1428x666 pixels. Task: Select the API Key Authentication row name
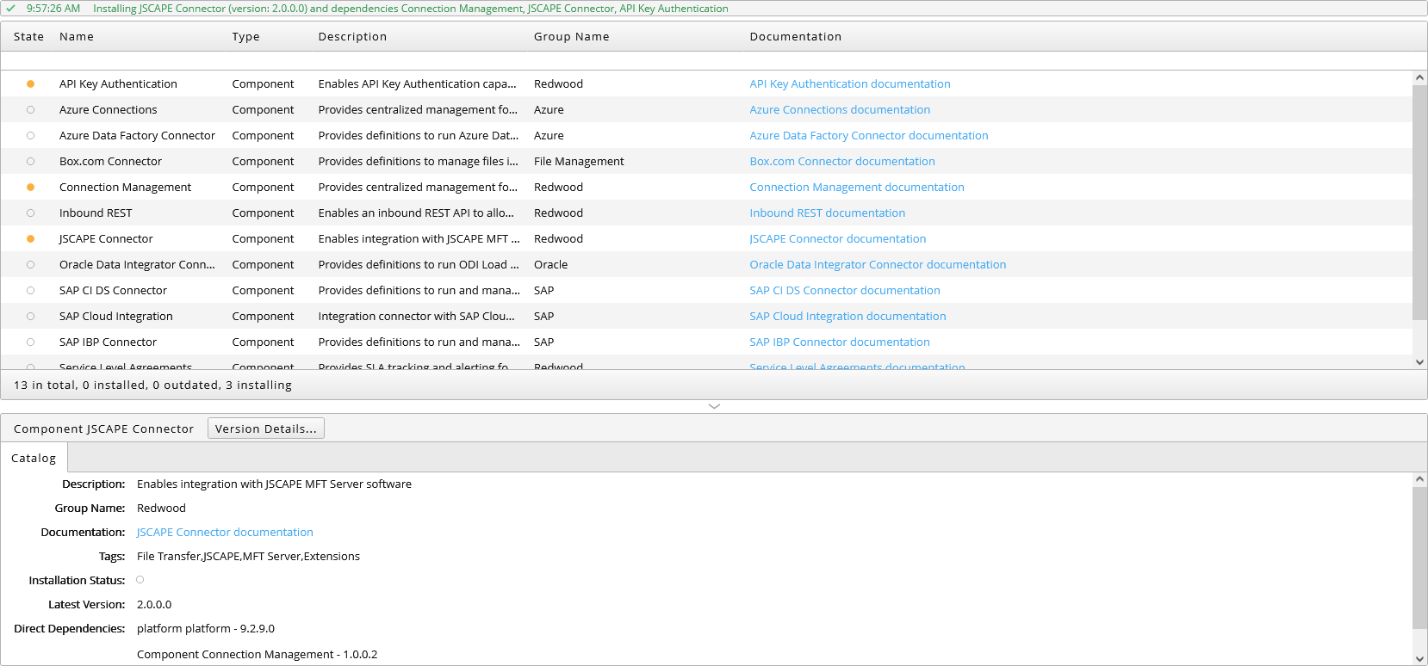(118, 84)
